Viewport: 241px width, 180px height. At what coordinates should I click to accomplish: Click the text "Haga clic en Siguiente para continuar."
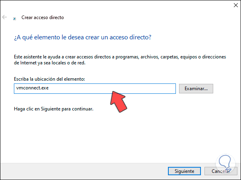(54, 108)
